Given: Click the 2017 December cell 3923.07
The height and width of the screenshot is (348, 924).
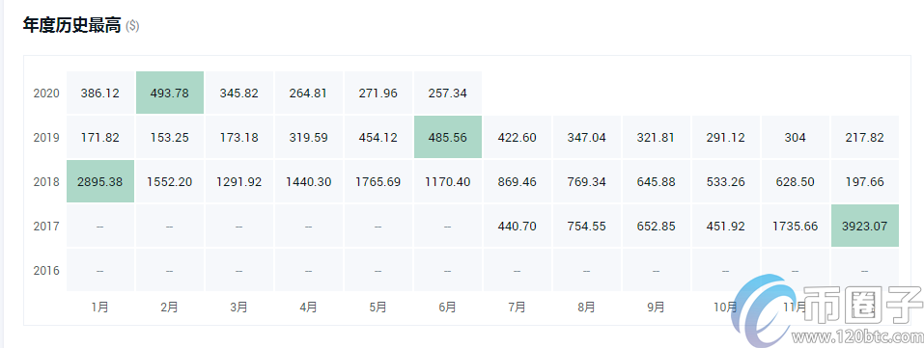Looking at the screenshot, I should click(x=864, y=226).
